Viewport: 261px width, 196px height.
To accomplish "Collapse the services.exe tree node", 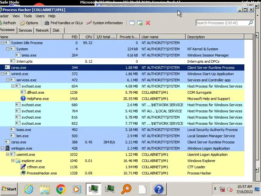I will 8,80.
